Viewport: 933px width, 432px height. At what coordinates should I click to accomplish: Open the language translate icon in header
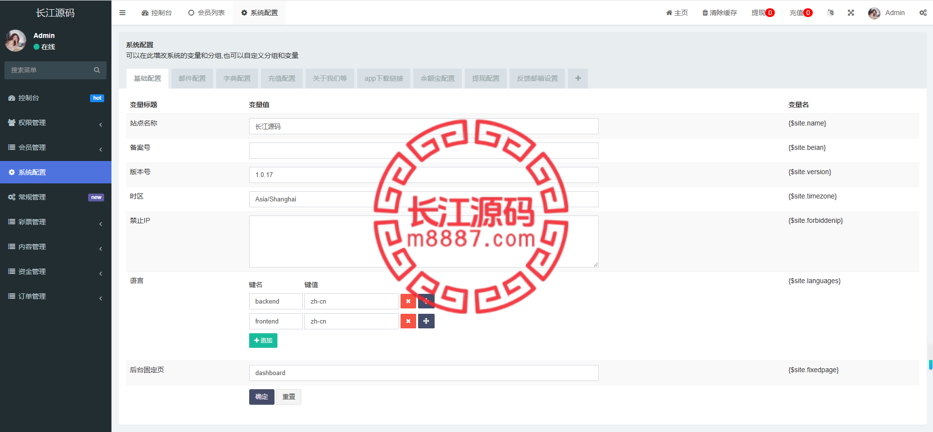pos(830,13)
